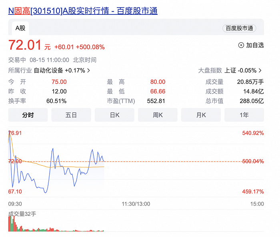Expand the 上证 market index chevron
The height and width of the screenshot is (237, 280).
point(260,70)
